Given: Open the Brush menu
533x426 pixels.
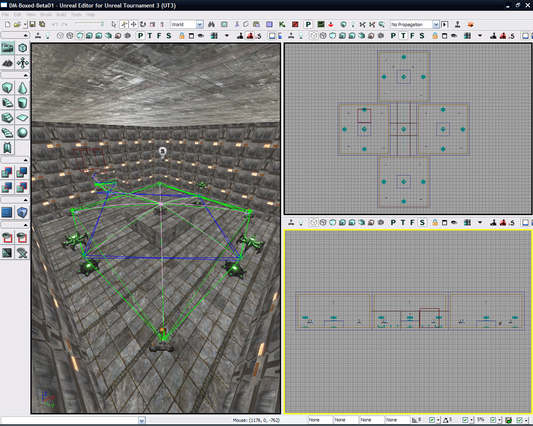Looking at the screenshot, I should click(46, 15).
